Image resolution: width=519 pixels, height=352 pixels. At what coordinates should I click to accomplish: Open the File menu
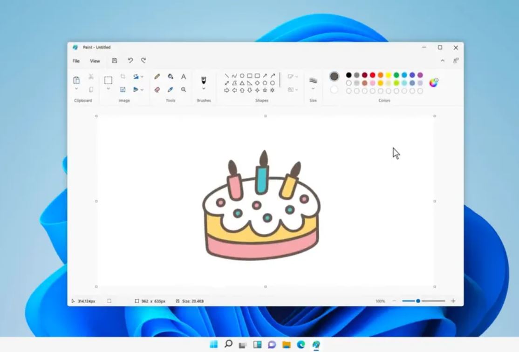click(76, 61)
